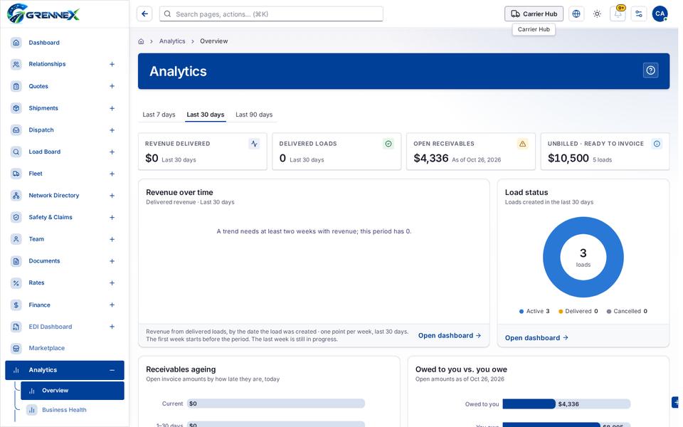Expand the Shipments section
Viewport: 683px width, 427px height.
click(x=112, y=108)
